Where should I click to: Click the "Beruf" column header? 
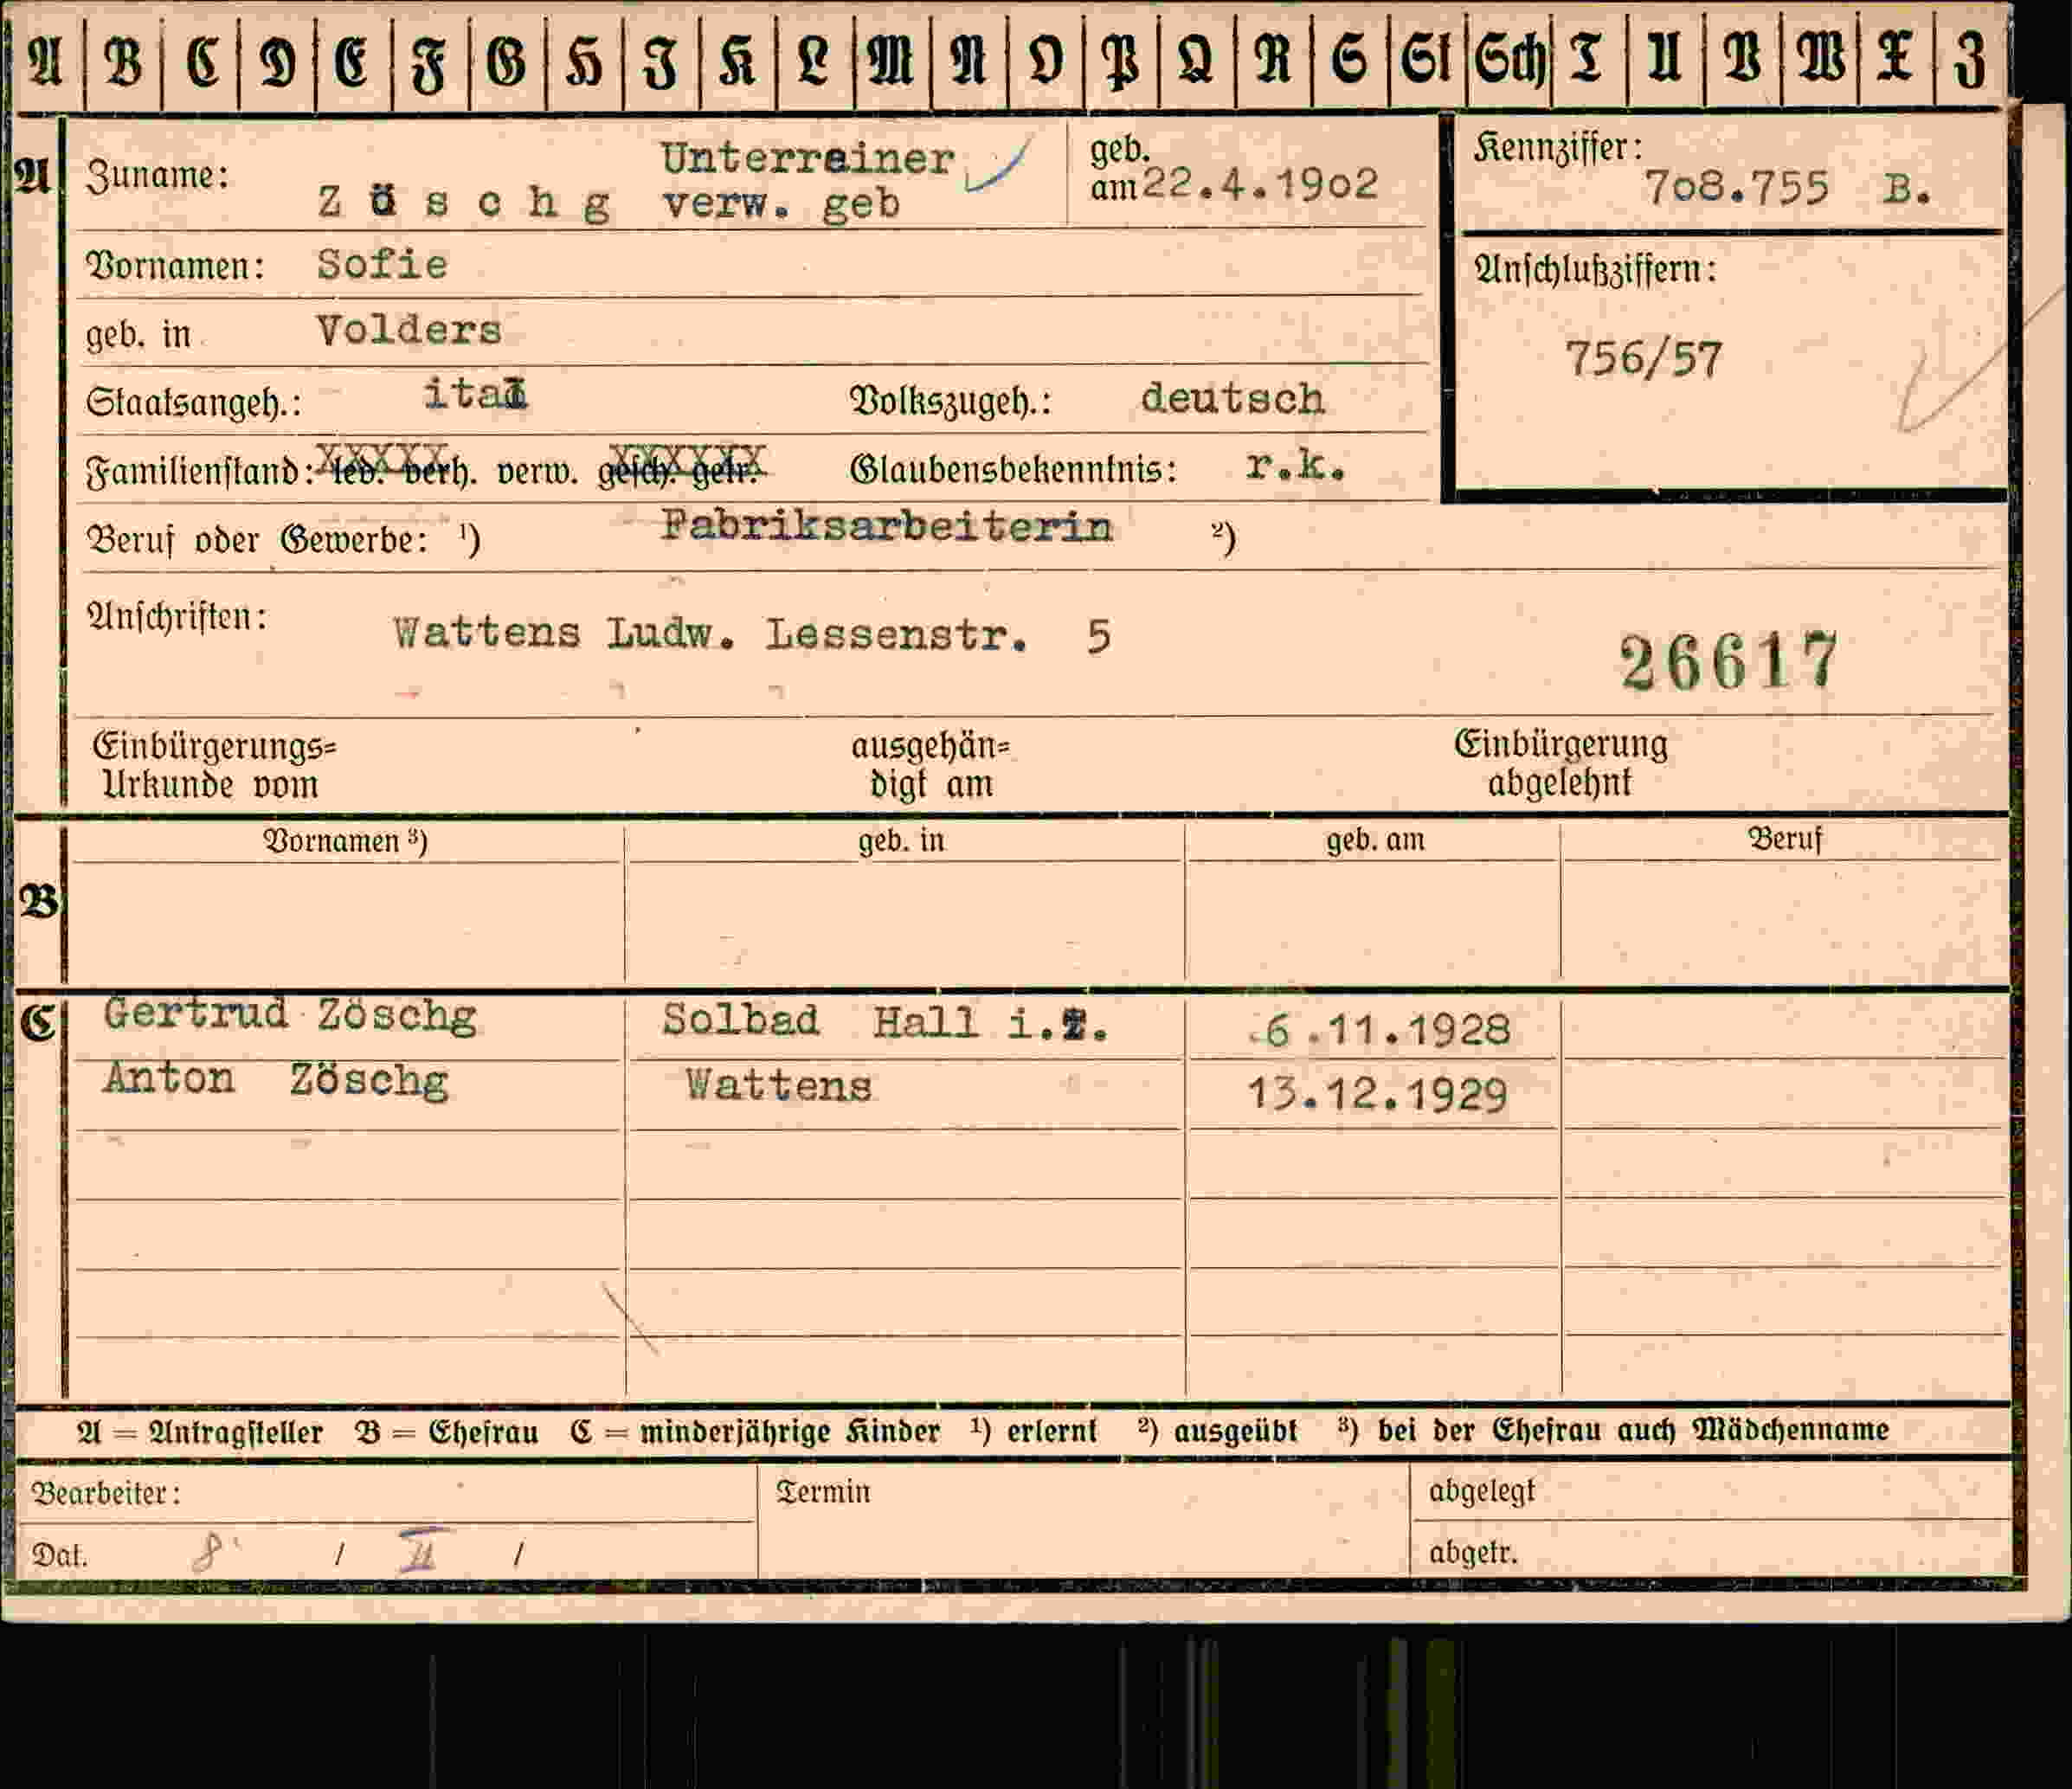click(1785, 838)
